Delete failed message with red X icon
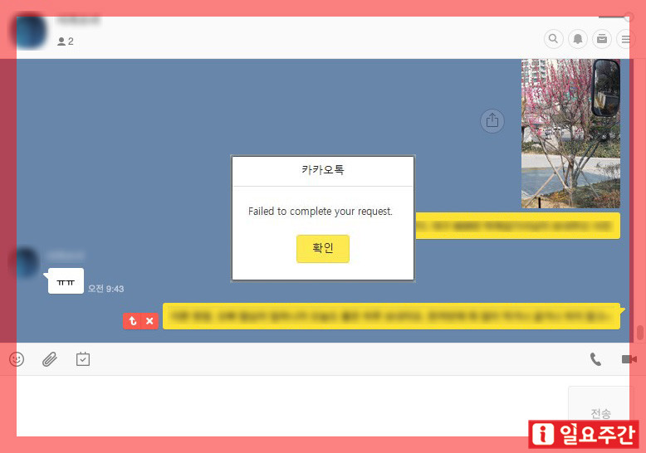The height and width of the screenshot is (453, 646). (x=149, y=321)
